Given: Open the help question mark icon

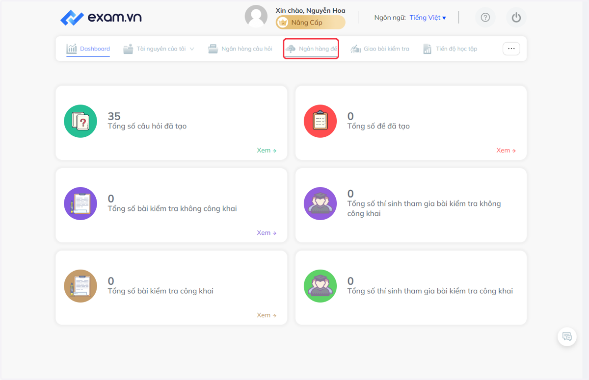Looking at the screenshot, I should tap(485, 18).
